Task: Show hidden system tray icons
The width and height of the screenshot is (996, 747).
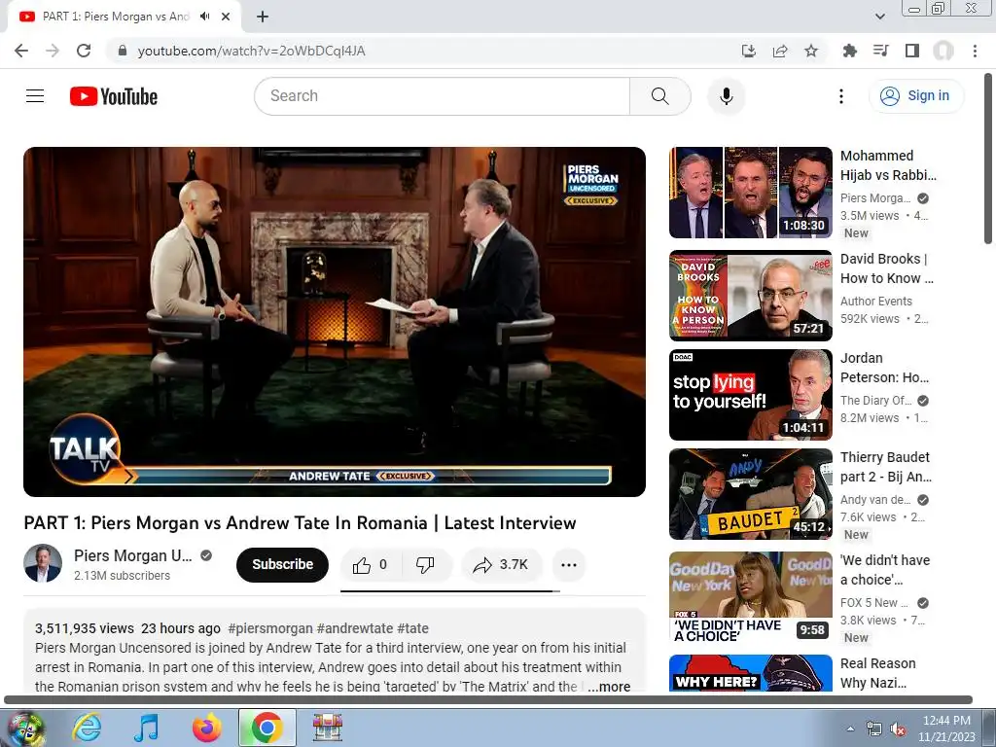Action: point(850,729)
